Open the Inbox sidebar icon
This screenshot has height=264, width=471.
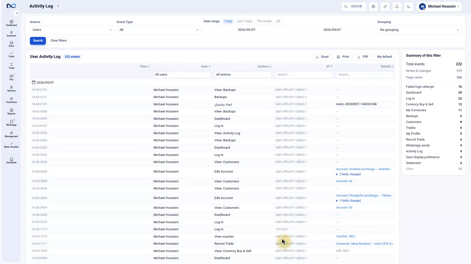tap(11, 44)
